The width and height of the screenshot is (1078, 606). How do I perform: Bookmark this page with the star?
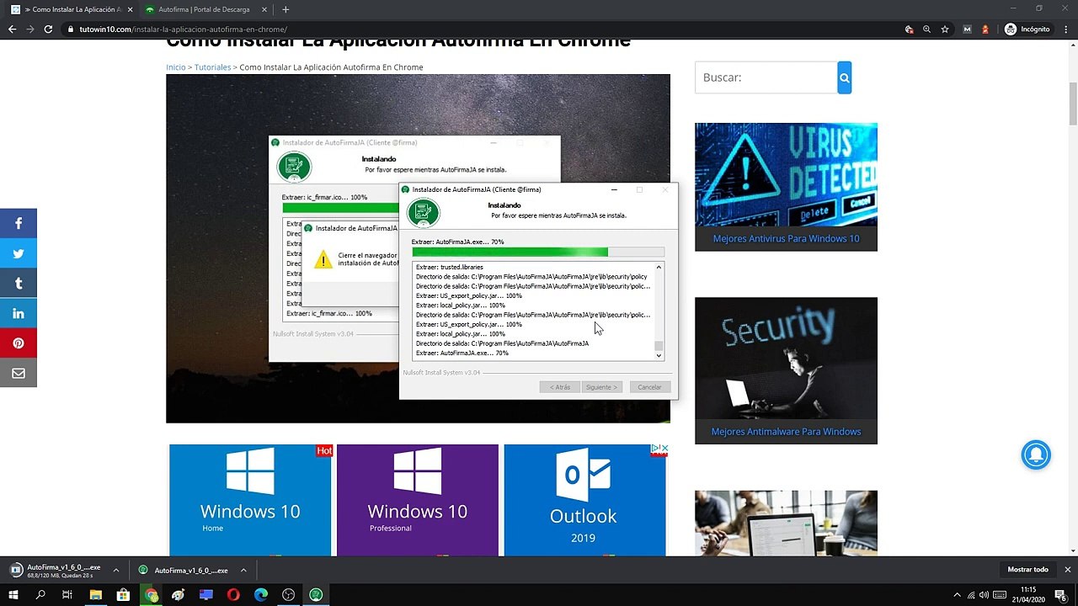click(x=945, y=29)
